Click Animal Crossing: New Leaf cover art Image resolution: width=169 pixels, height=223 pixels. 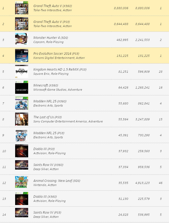click(21, 183)
